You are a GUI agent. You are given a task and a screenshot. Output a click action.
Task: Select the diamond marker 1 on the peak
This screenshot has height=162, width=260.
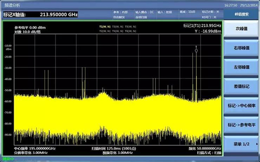196,51
